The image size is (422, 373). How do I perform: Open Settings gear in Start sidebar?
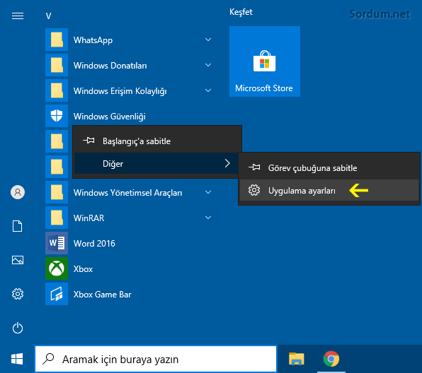(x=18, y=294)
